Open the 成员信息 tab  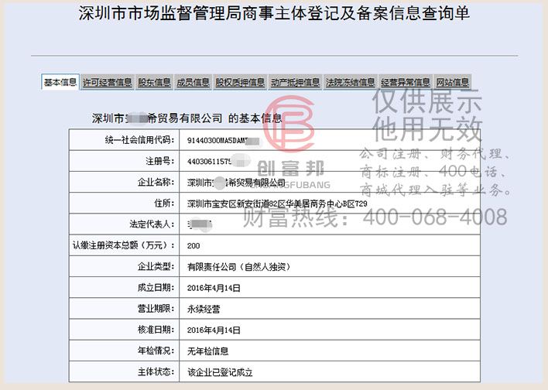(193, 83)
